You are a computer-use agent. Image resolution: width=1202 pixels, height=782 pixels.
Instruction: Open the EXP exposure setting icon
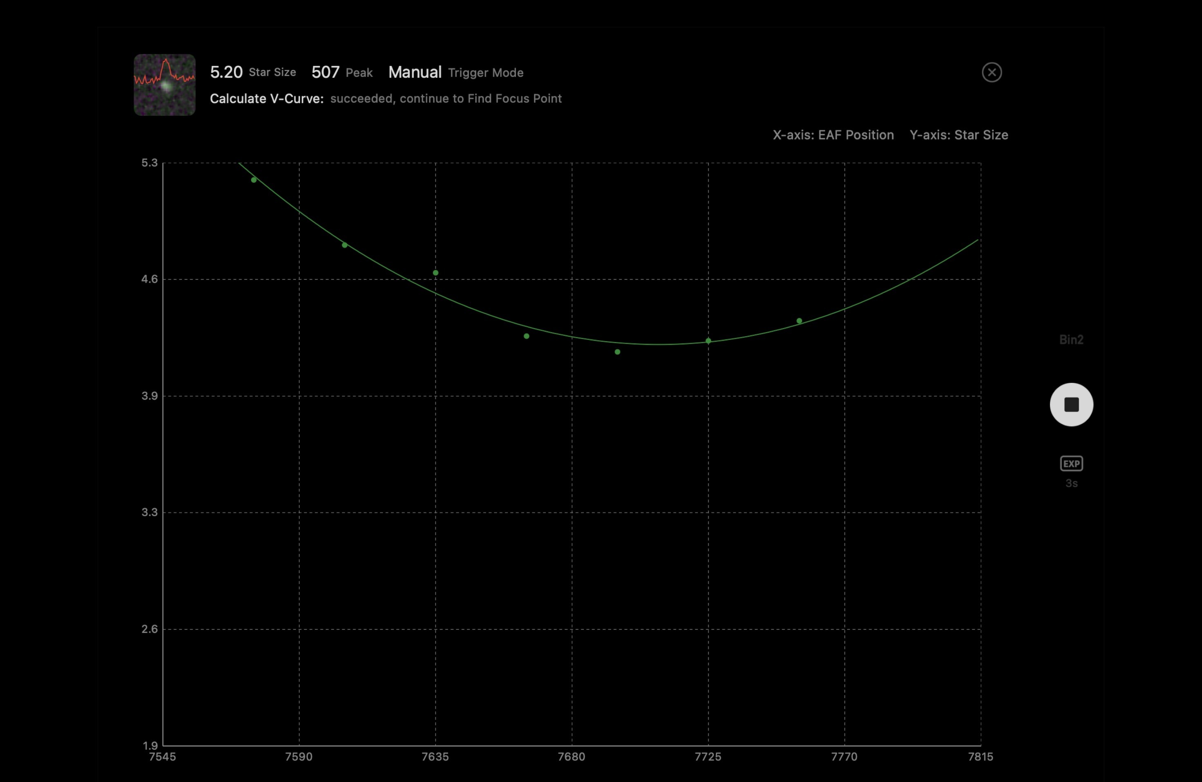pyautogui.click(x=1071, y=463)
